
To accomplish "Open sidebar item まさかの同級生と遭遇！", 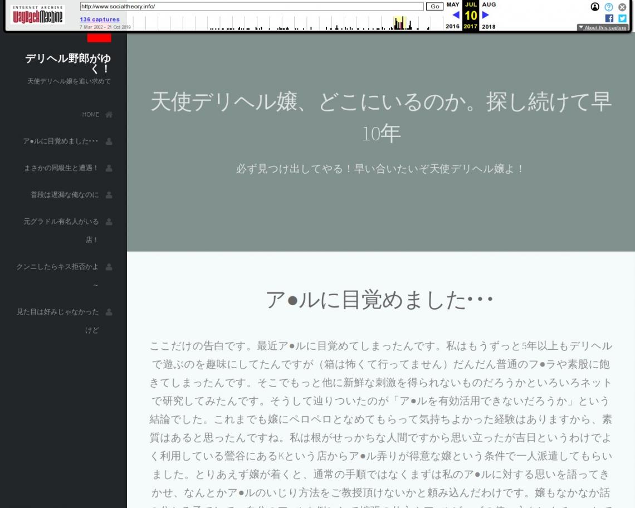I will (x=61, y=168).
